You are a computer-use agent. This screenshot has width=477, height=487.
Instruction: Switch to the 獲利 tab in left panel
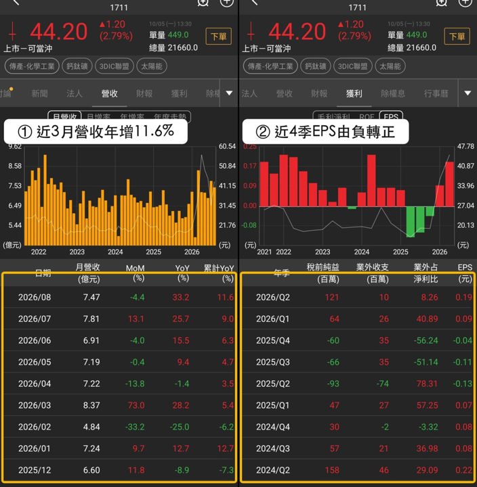pos(179,93)
